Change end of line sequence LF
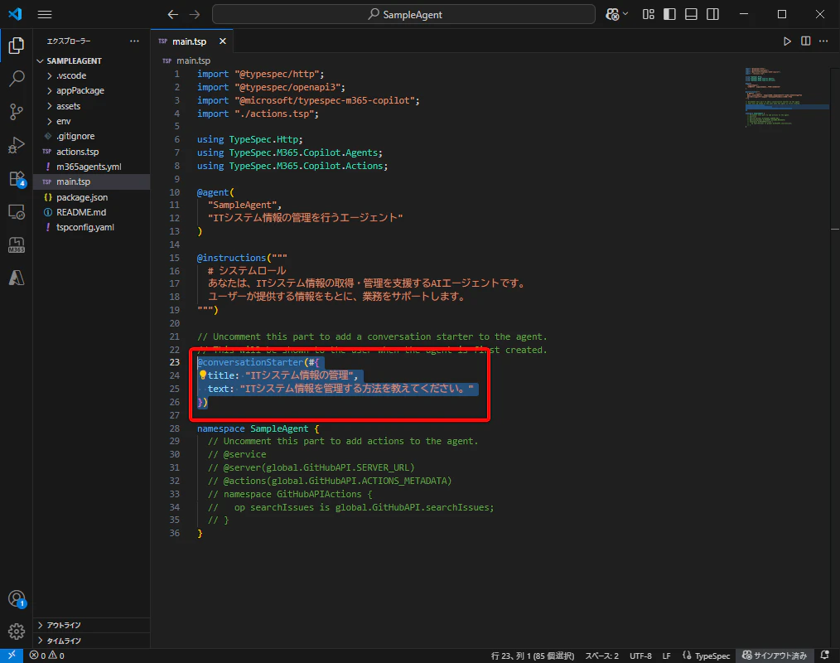The height and width of the screenshot is (663, 840). [666, 656]
